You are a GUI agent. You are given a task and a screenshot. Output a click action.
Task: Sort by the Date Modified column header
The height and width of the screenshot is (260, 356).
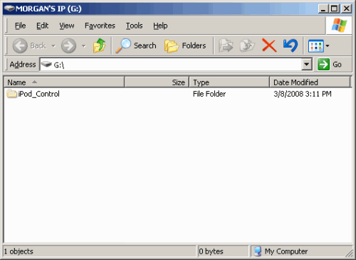tap(310, 82)
